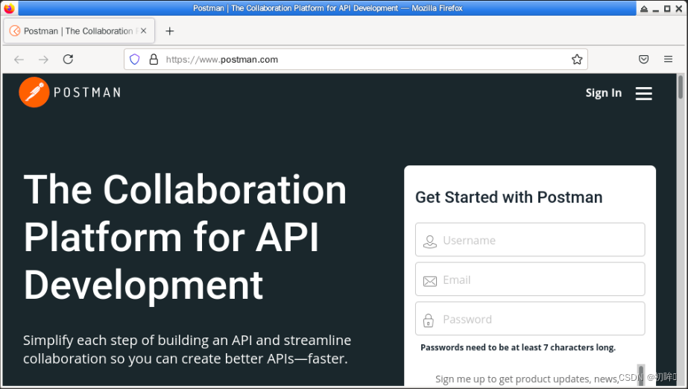Open the Postman hamburger navigation menu
Screen dimensions: 688x389
pyautogui.click(x=643, y=93)
